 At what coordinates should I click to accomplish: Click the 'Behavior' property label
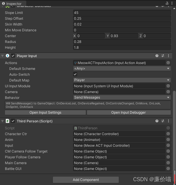coord(12,97)
